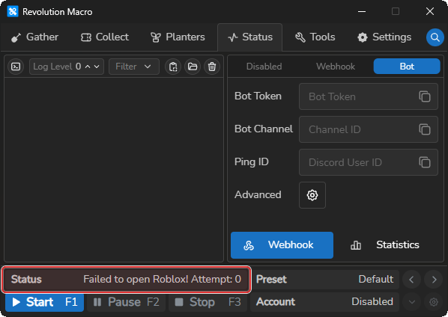The height and width of the screenshot is (317, 448).
Task: Clear log with the trash icon
Action: [x=212, y=67]
